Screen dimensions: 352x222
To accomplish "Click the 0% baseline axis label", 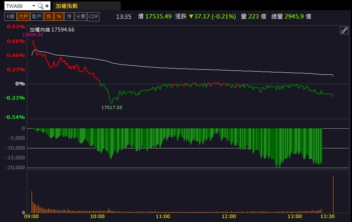I will pos(20,84).
